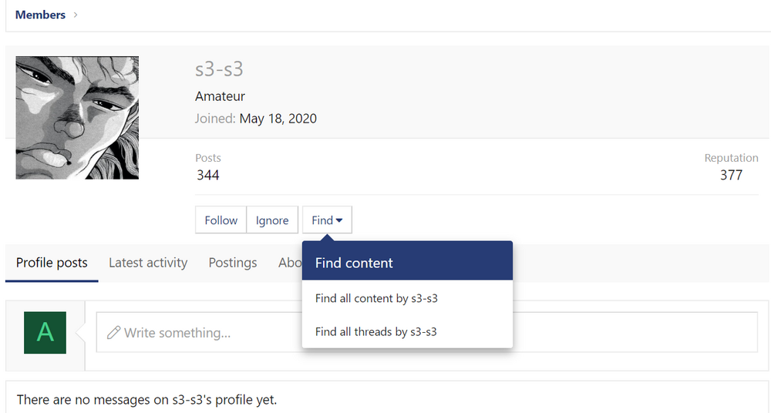Viewport: 771px width, 413px height.
Task: Open the s3-s3 profile avatar image
Action: coord(77,117)
